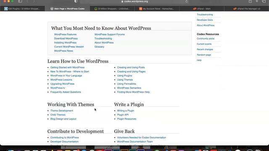Image resolution: width=269 pixels, height=151 pixels.
Task: Visit WordPress.tv link
Action: tap(58, 88)
